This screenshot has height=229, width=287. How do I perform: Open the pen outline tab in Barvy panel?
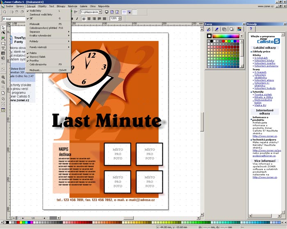216,29
